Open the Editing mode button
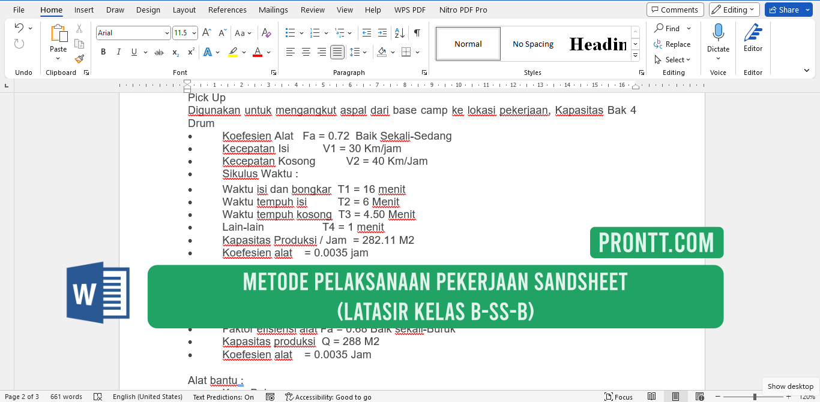Screen dimensions: 820x402 point(734,10)
